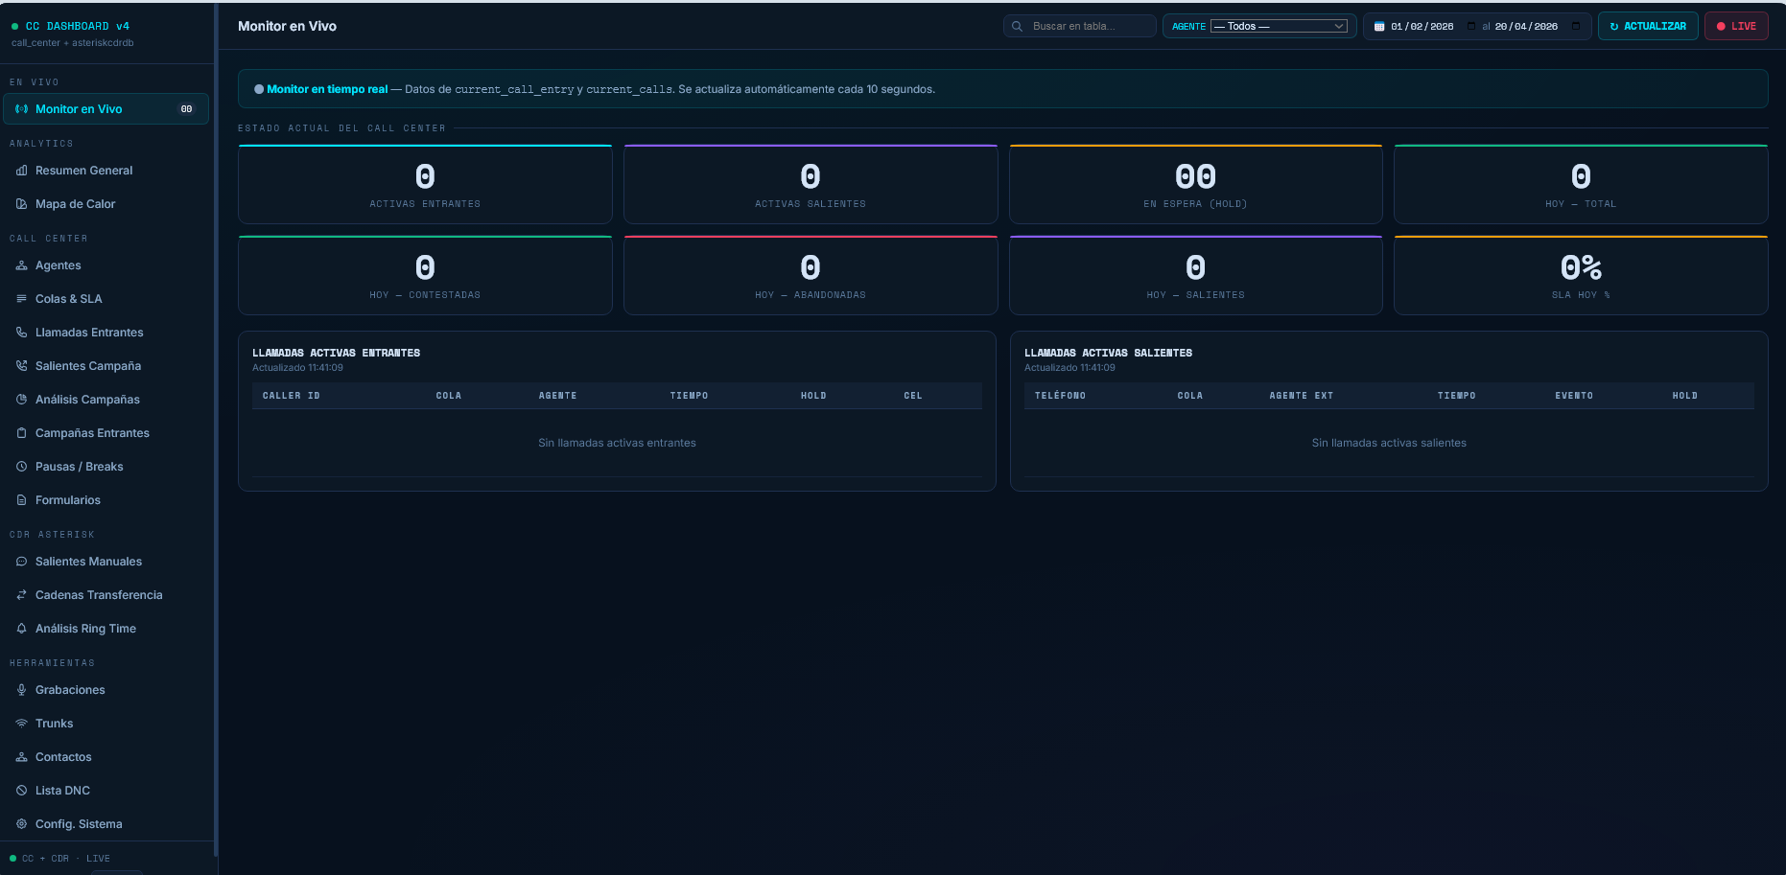This screenshot has width=1786, height=875.
Task: Click the Config. Sistema gear icon
Action: 21,824
